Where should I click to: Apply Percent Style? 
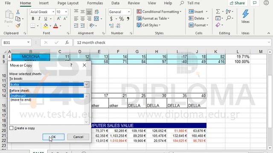[121, 19]
